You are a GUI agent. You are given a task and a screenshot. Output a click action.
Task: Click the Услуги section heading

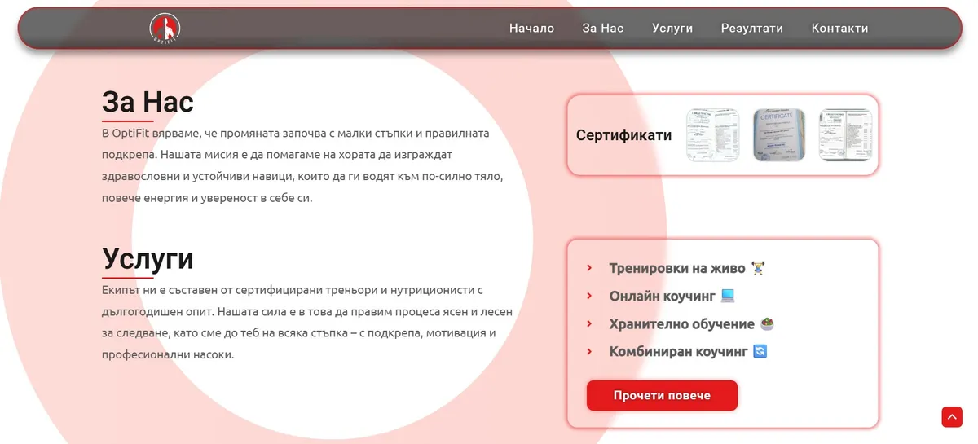pyautogui.click(x=148, y=259)
